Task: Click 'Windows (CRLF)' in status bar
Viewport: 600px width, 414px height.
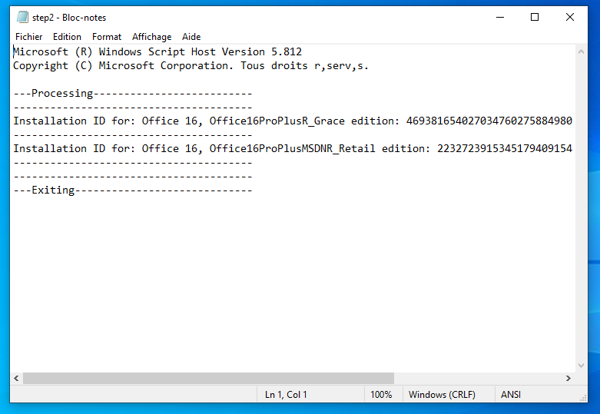Action: tap(442, 395)
